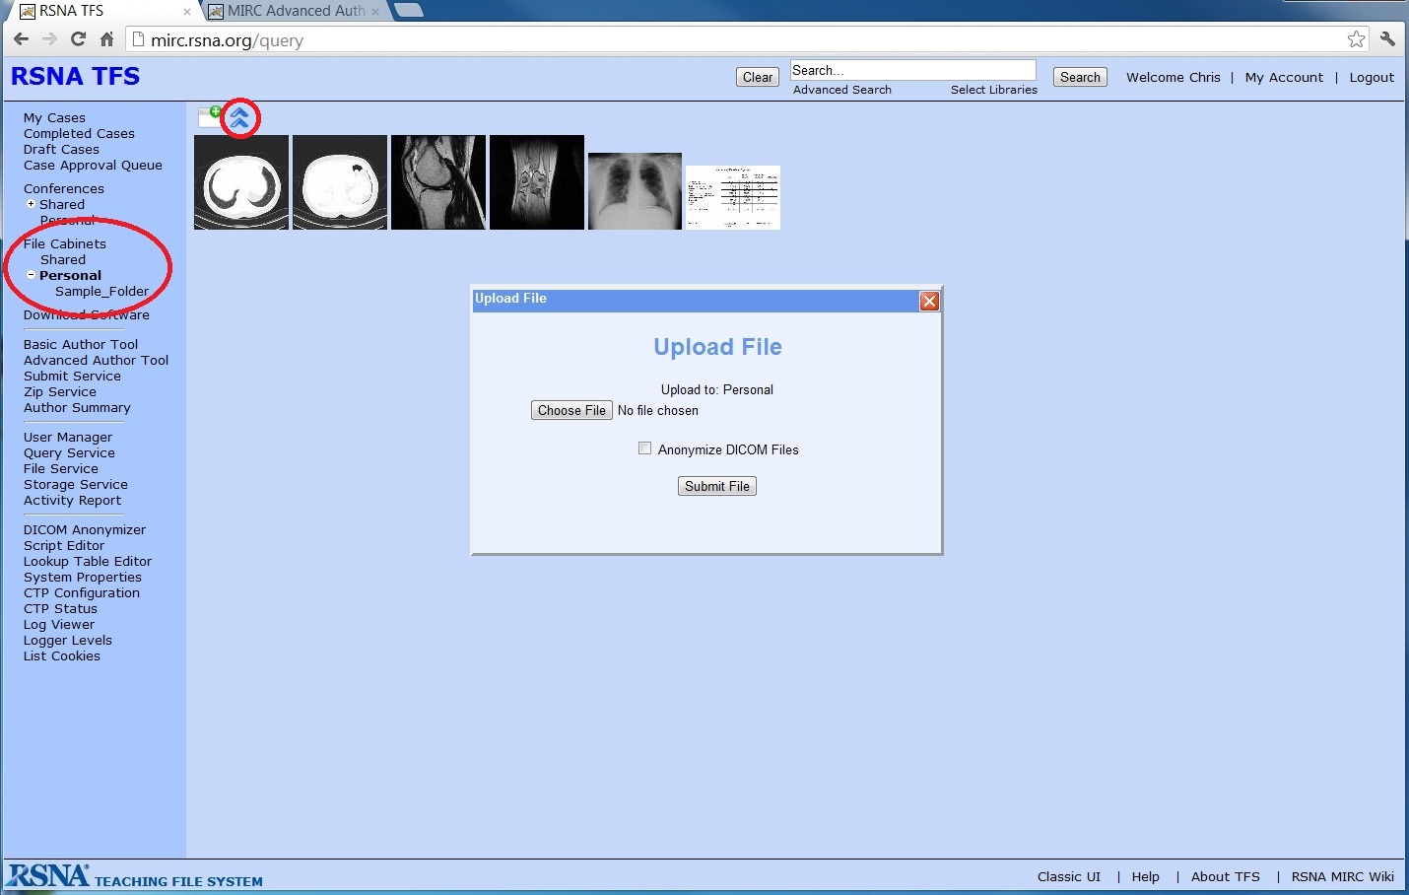This screenshot has height=895, width=1409.
Task: Click the Submit File button
Action: 717,486
